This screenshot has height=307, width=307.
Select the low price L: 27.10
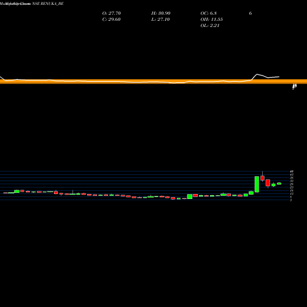click(x=160, y=19)
